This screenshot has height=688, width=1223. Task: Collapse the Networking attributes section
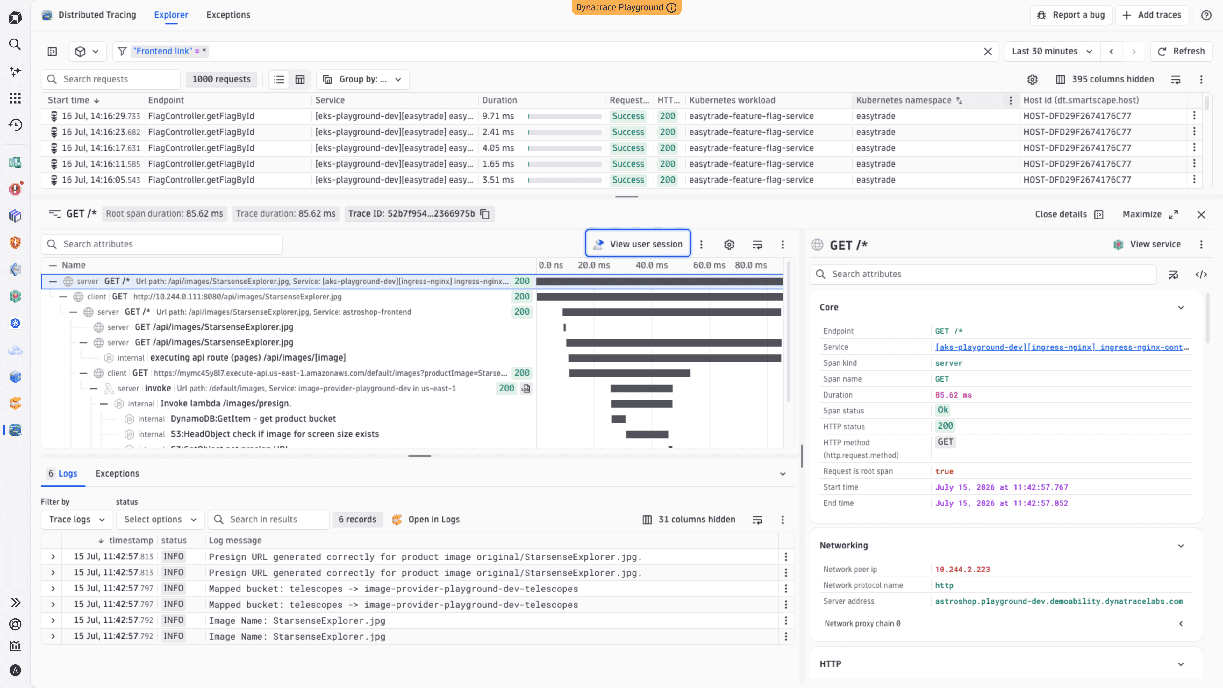1181,546
